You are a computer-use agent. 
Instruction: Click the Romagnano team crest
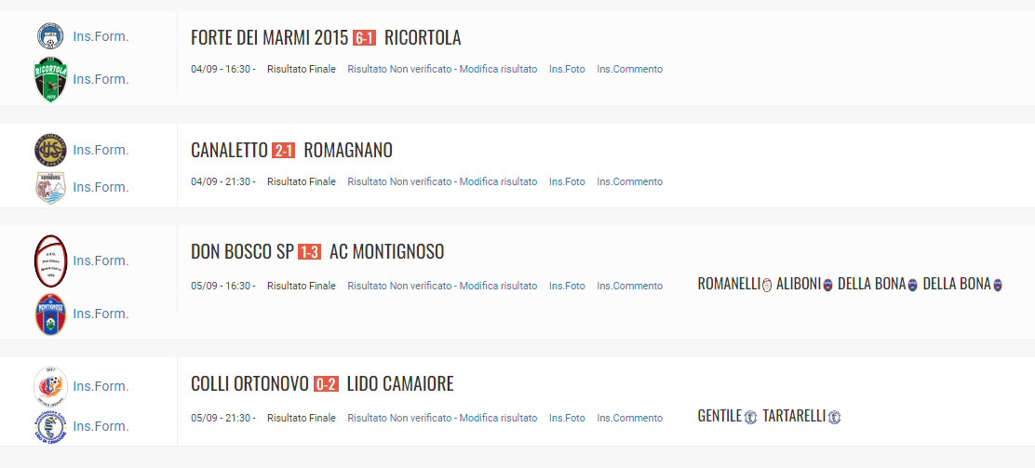[51, 187]
